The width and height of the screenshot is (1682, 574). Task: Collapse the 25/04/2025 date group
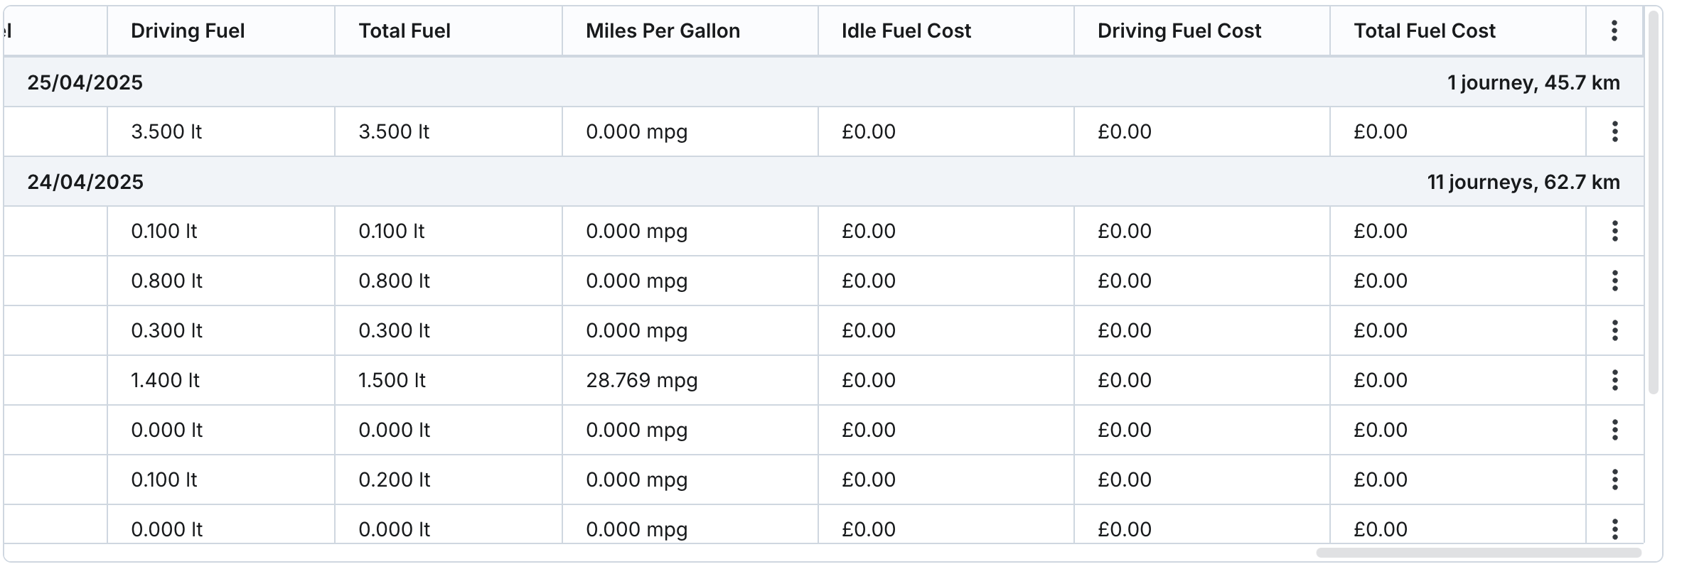click(85, 82)
